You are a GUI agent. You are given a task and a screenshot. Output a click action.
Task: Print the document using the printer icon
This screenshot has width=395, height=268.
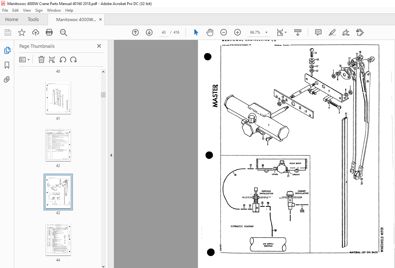(x=49, y=32)
